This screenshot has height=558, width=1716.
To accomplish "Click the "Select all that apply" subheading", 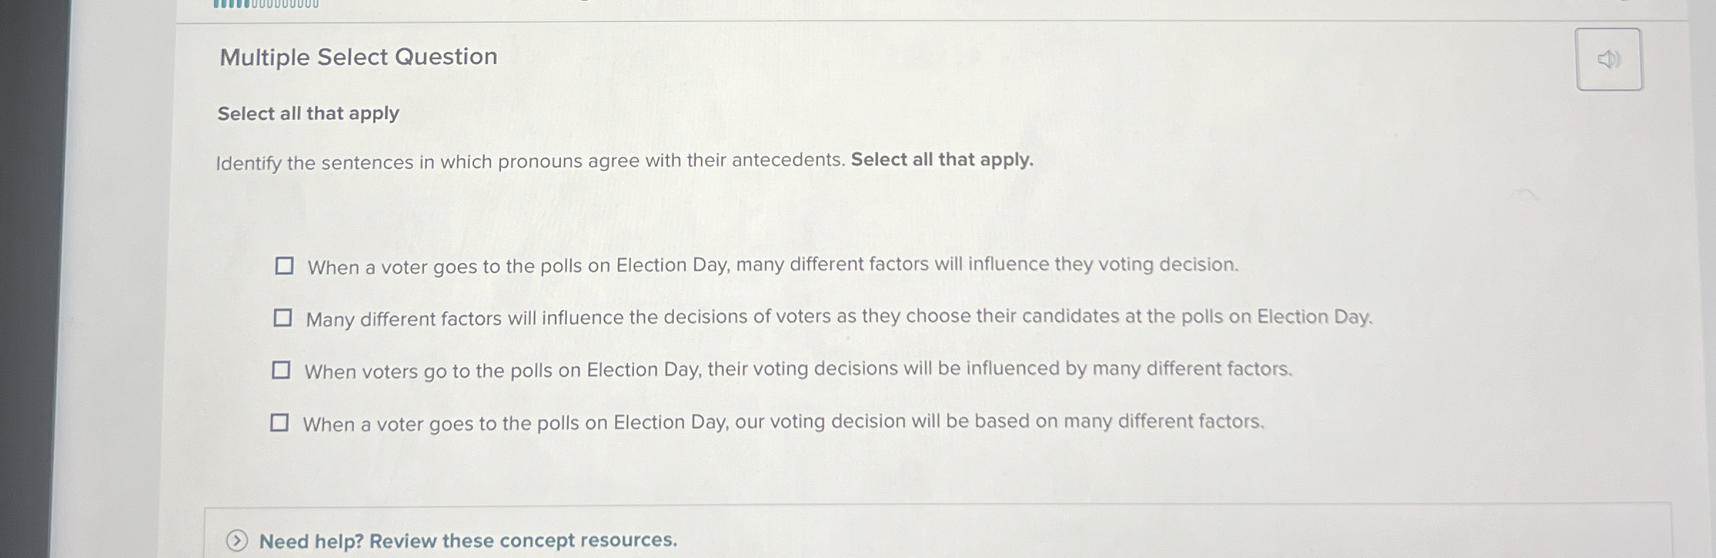I will [x=308, y=113].
